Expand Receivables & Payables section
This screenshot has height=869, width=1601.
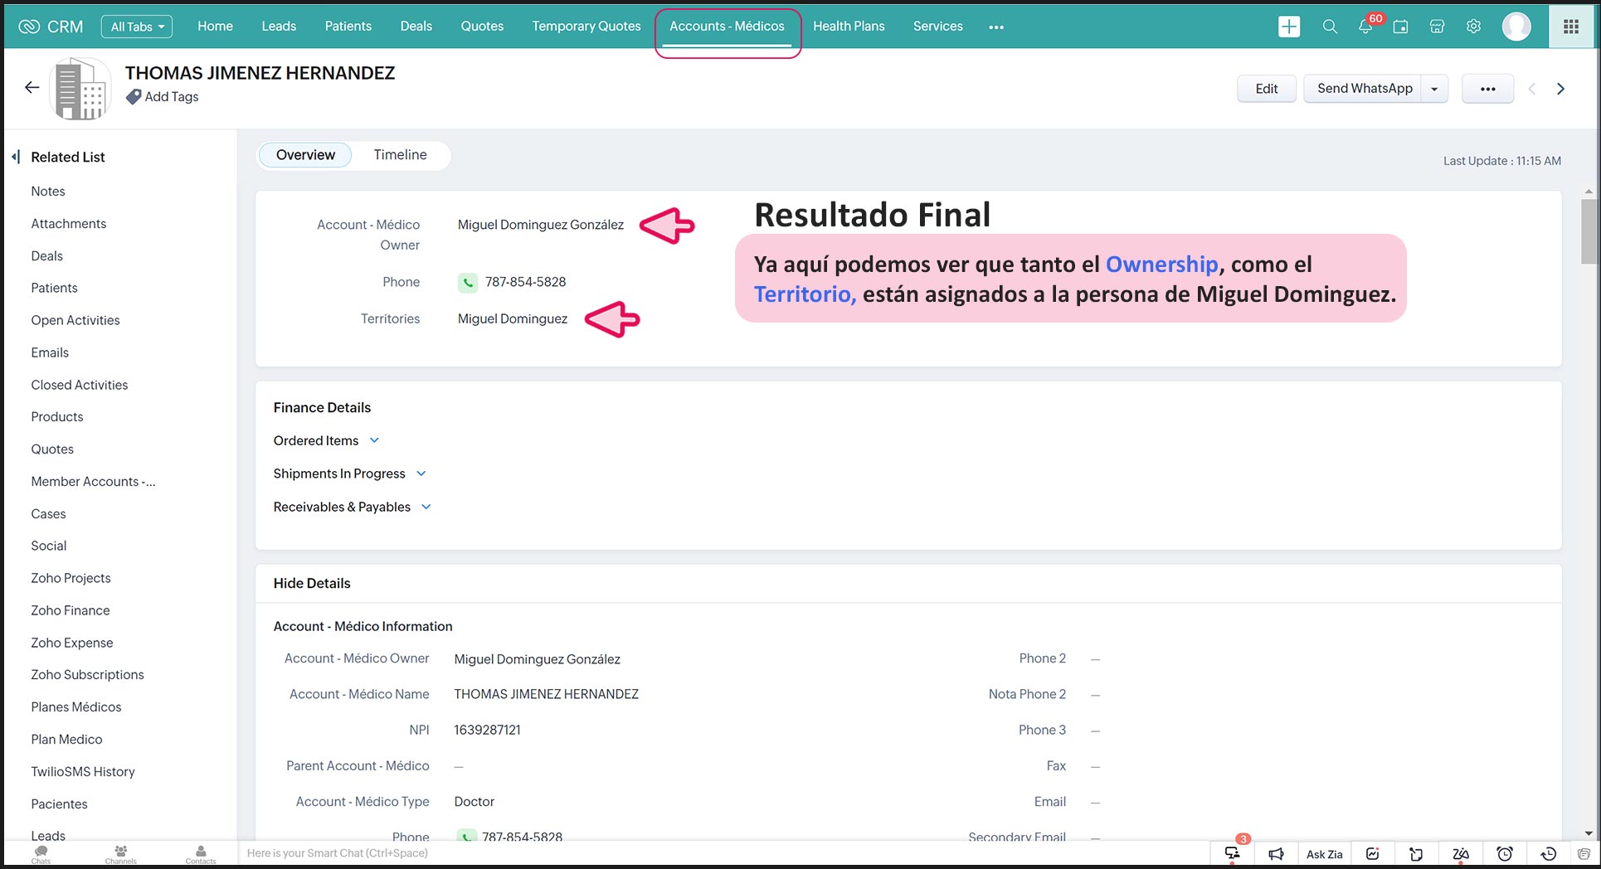(426, 507)
